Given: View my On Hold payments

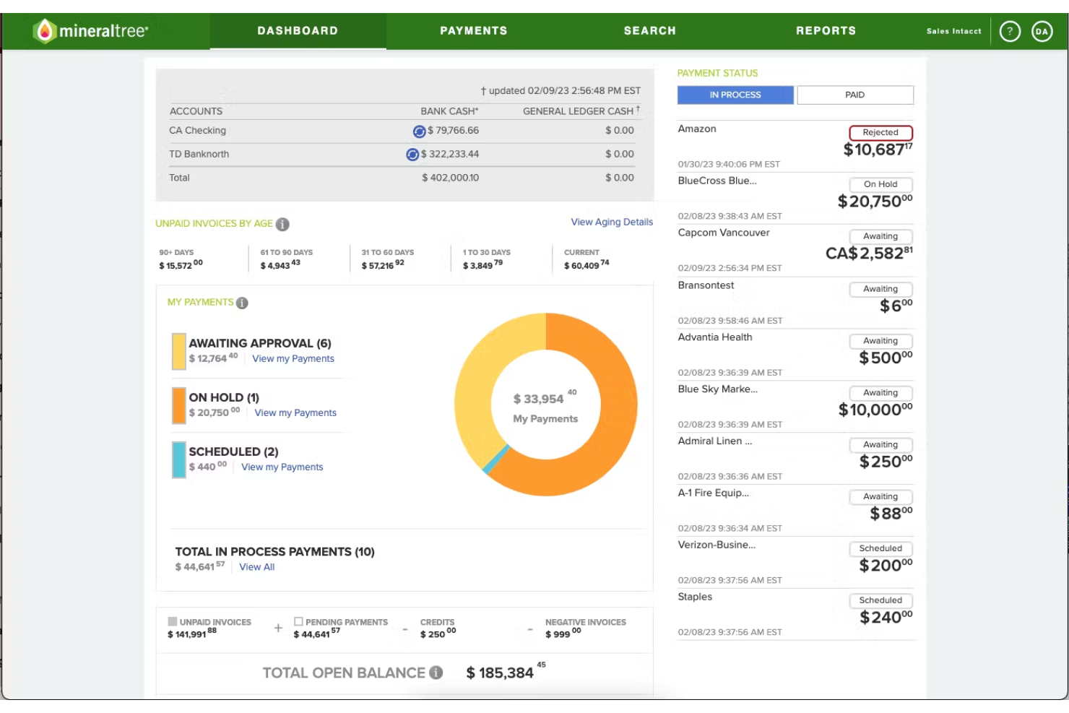Looking at the screenshot, I should 295,412.
